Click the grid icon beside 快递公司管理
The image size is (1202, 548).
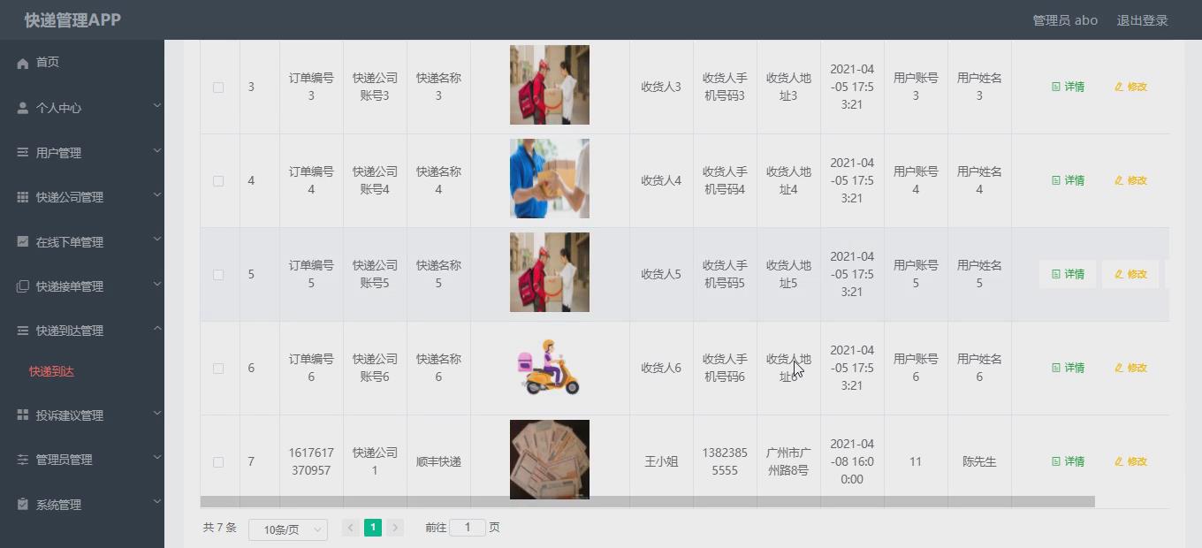(x=23, y=197)
